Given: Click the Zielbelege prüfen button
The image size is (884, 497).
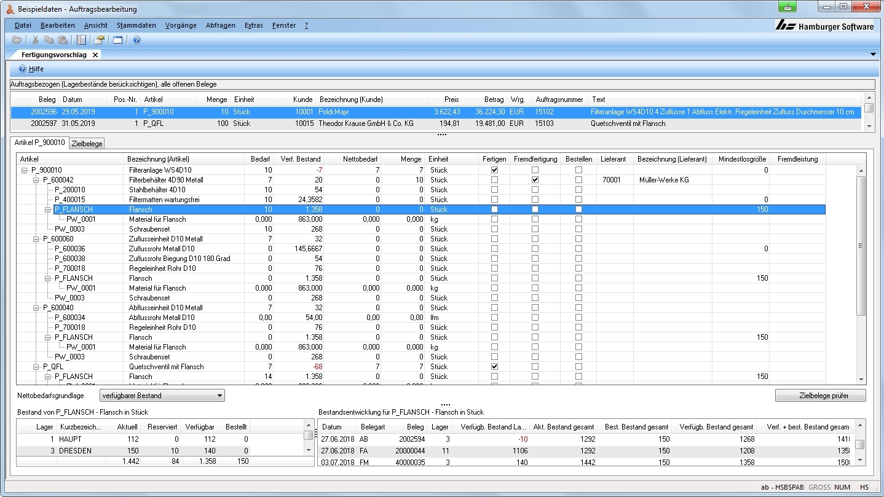Looking at the screenshot, I should coord(820,395).
